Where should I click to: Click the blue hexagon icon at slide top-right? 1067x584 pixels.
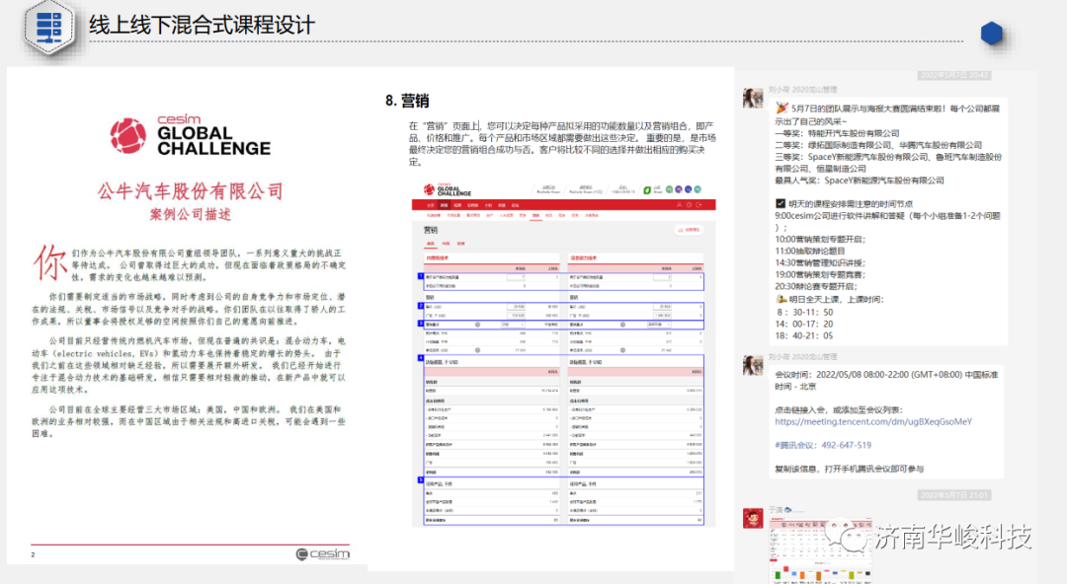coord(991,33)
